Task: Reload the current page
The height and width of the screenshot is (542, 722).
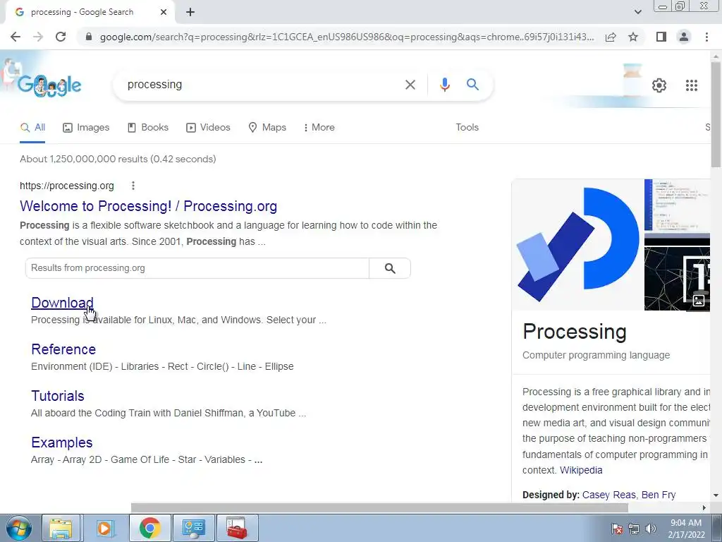Action: [61, 37]
